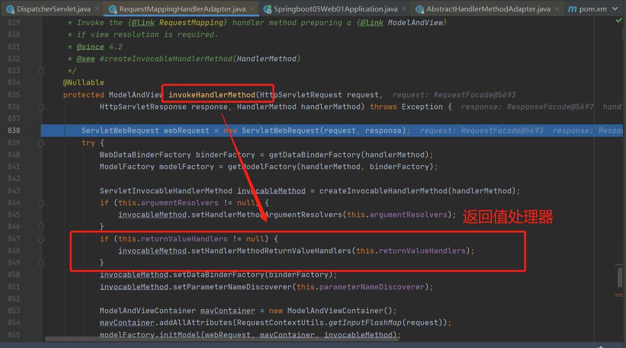Fold the returnValueHandlers if block at line 847
The height and width of the screenshot is (348, 626).
(41, 238)
